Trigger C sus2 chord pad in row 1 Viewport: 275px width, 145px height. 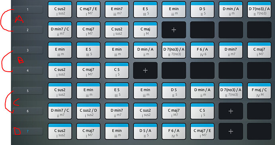[x=60, y=10]
